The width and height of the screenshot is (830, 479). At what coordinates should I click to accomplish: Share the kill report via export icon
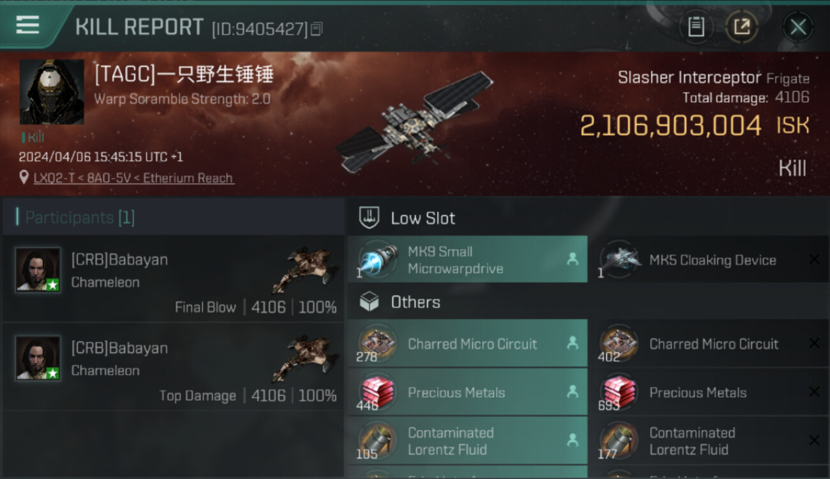click(741, 27)
